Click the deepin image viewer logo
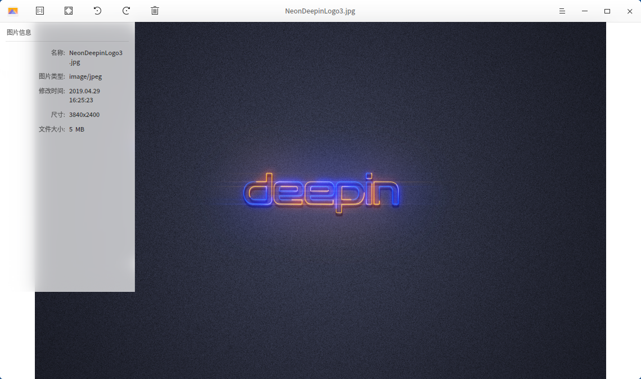This screenshot has height=379, width=641. point(12,11)
